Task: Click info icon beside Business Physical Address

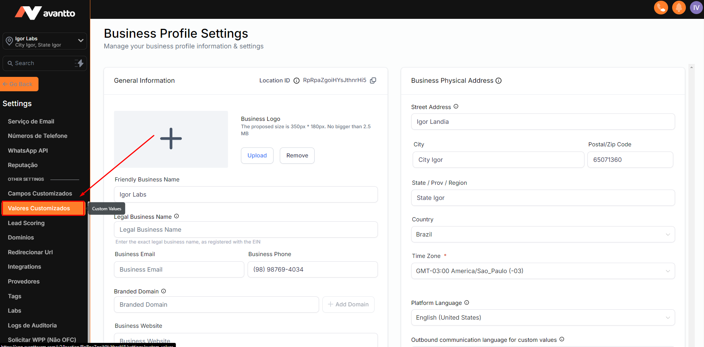Action: pyautogui.click(x=499, y=81)
